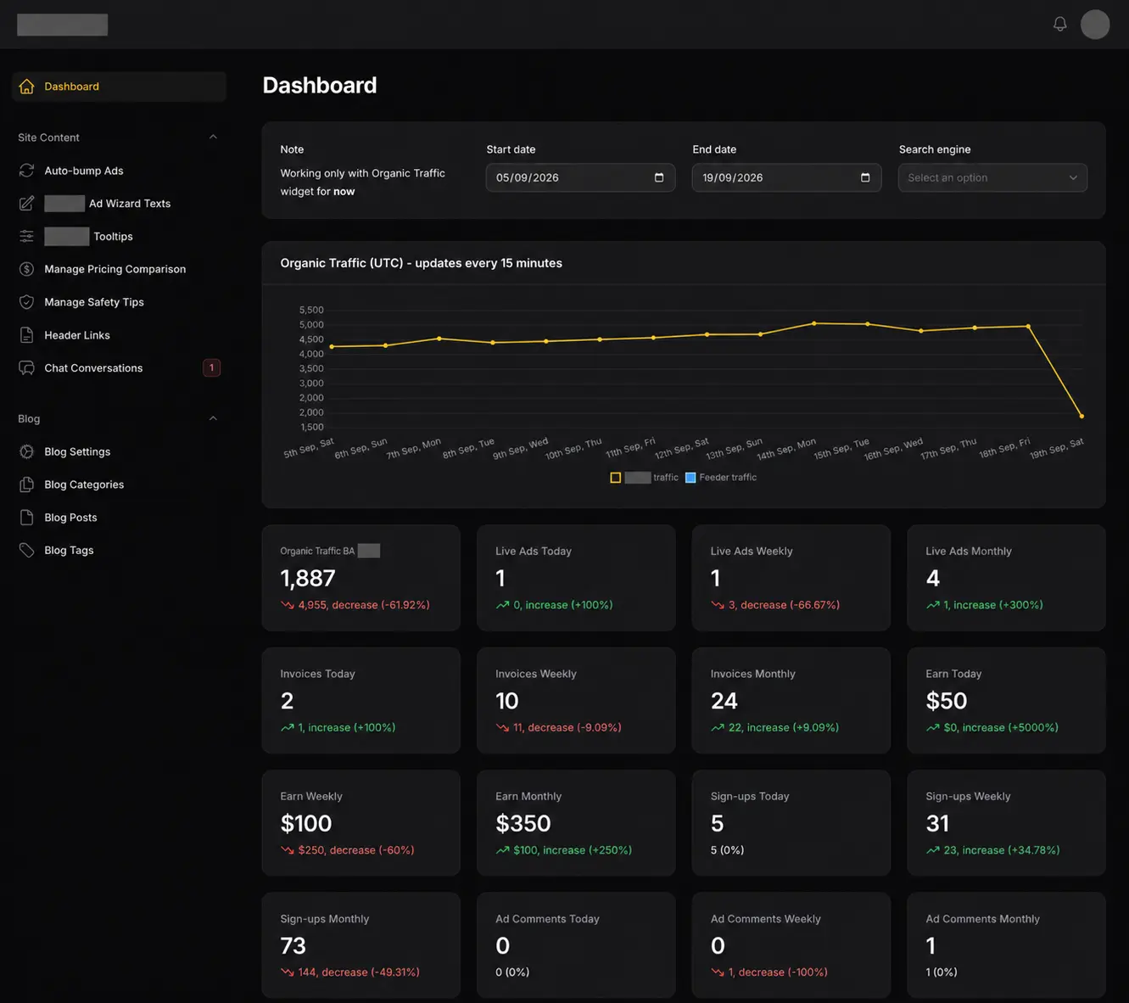
Task: Click the 19th Sep chart data point
Action: coord(1081,416)
